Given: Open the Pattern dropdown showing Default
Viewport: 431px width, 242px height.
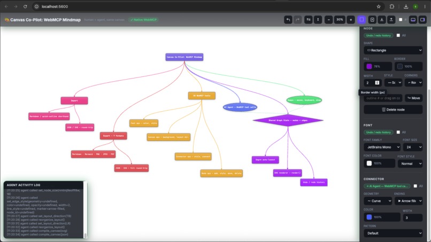Looking at the screenshot, I should click(x=393, y=233).
